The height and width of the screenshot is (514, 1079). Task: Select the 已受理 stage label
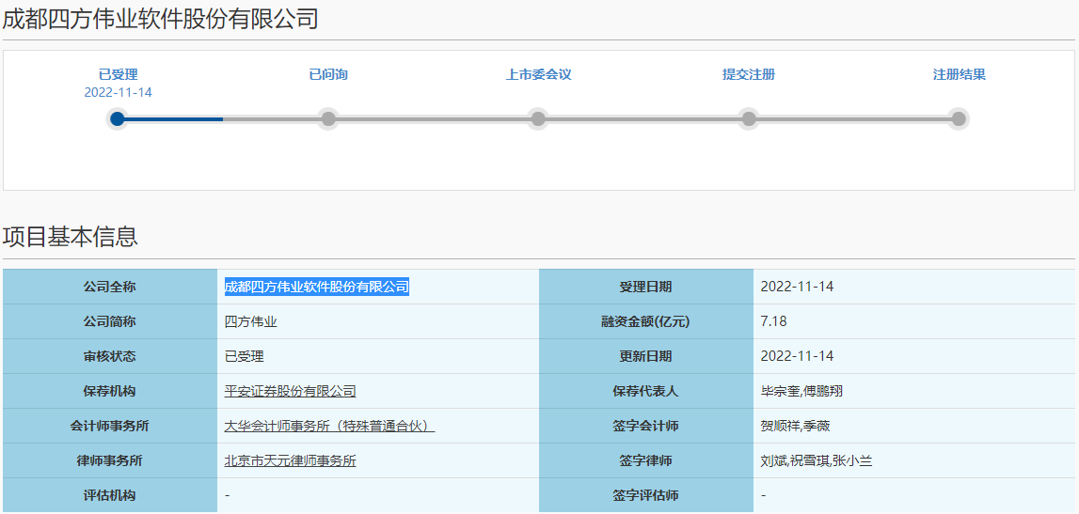118,74
